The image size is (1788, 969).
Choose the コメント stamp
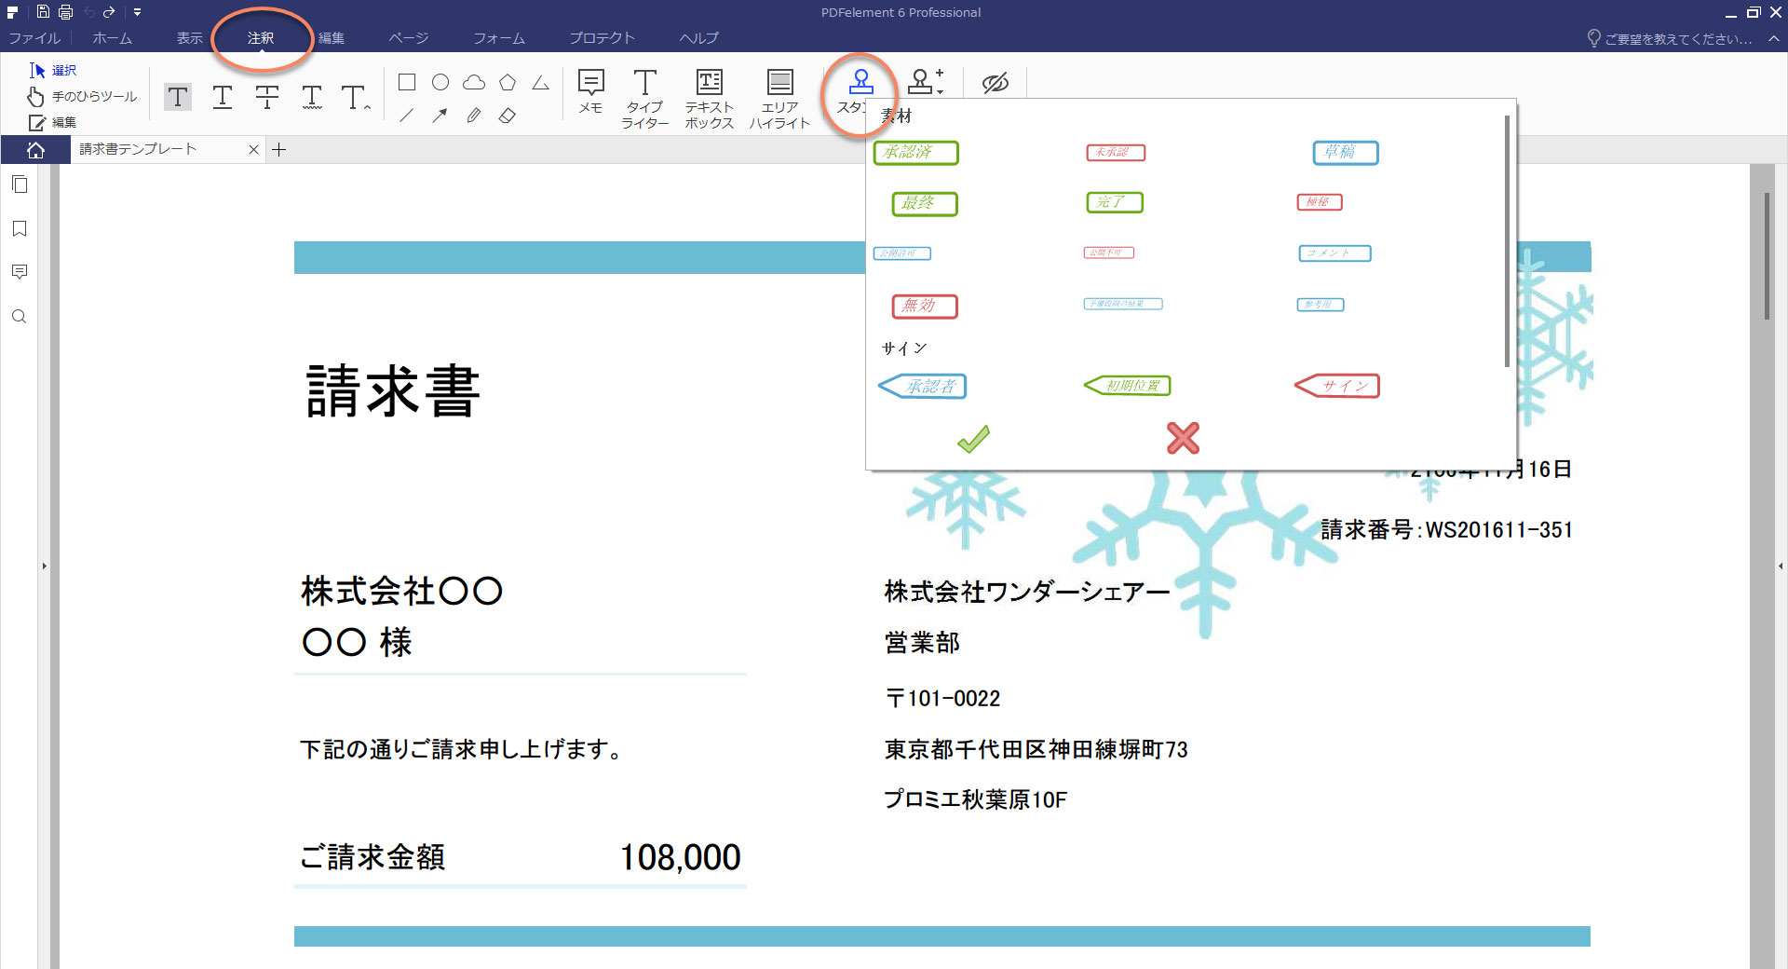(1334, 253)
